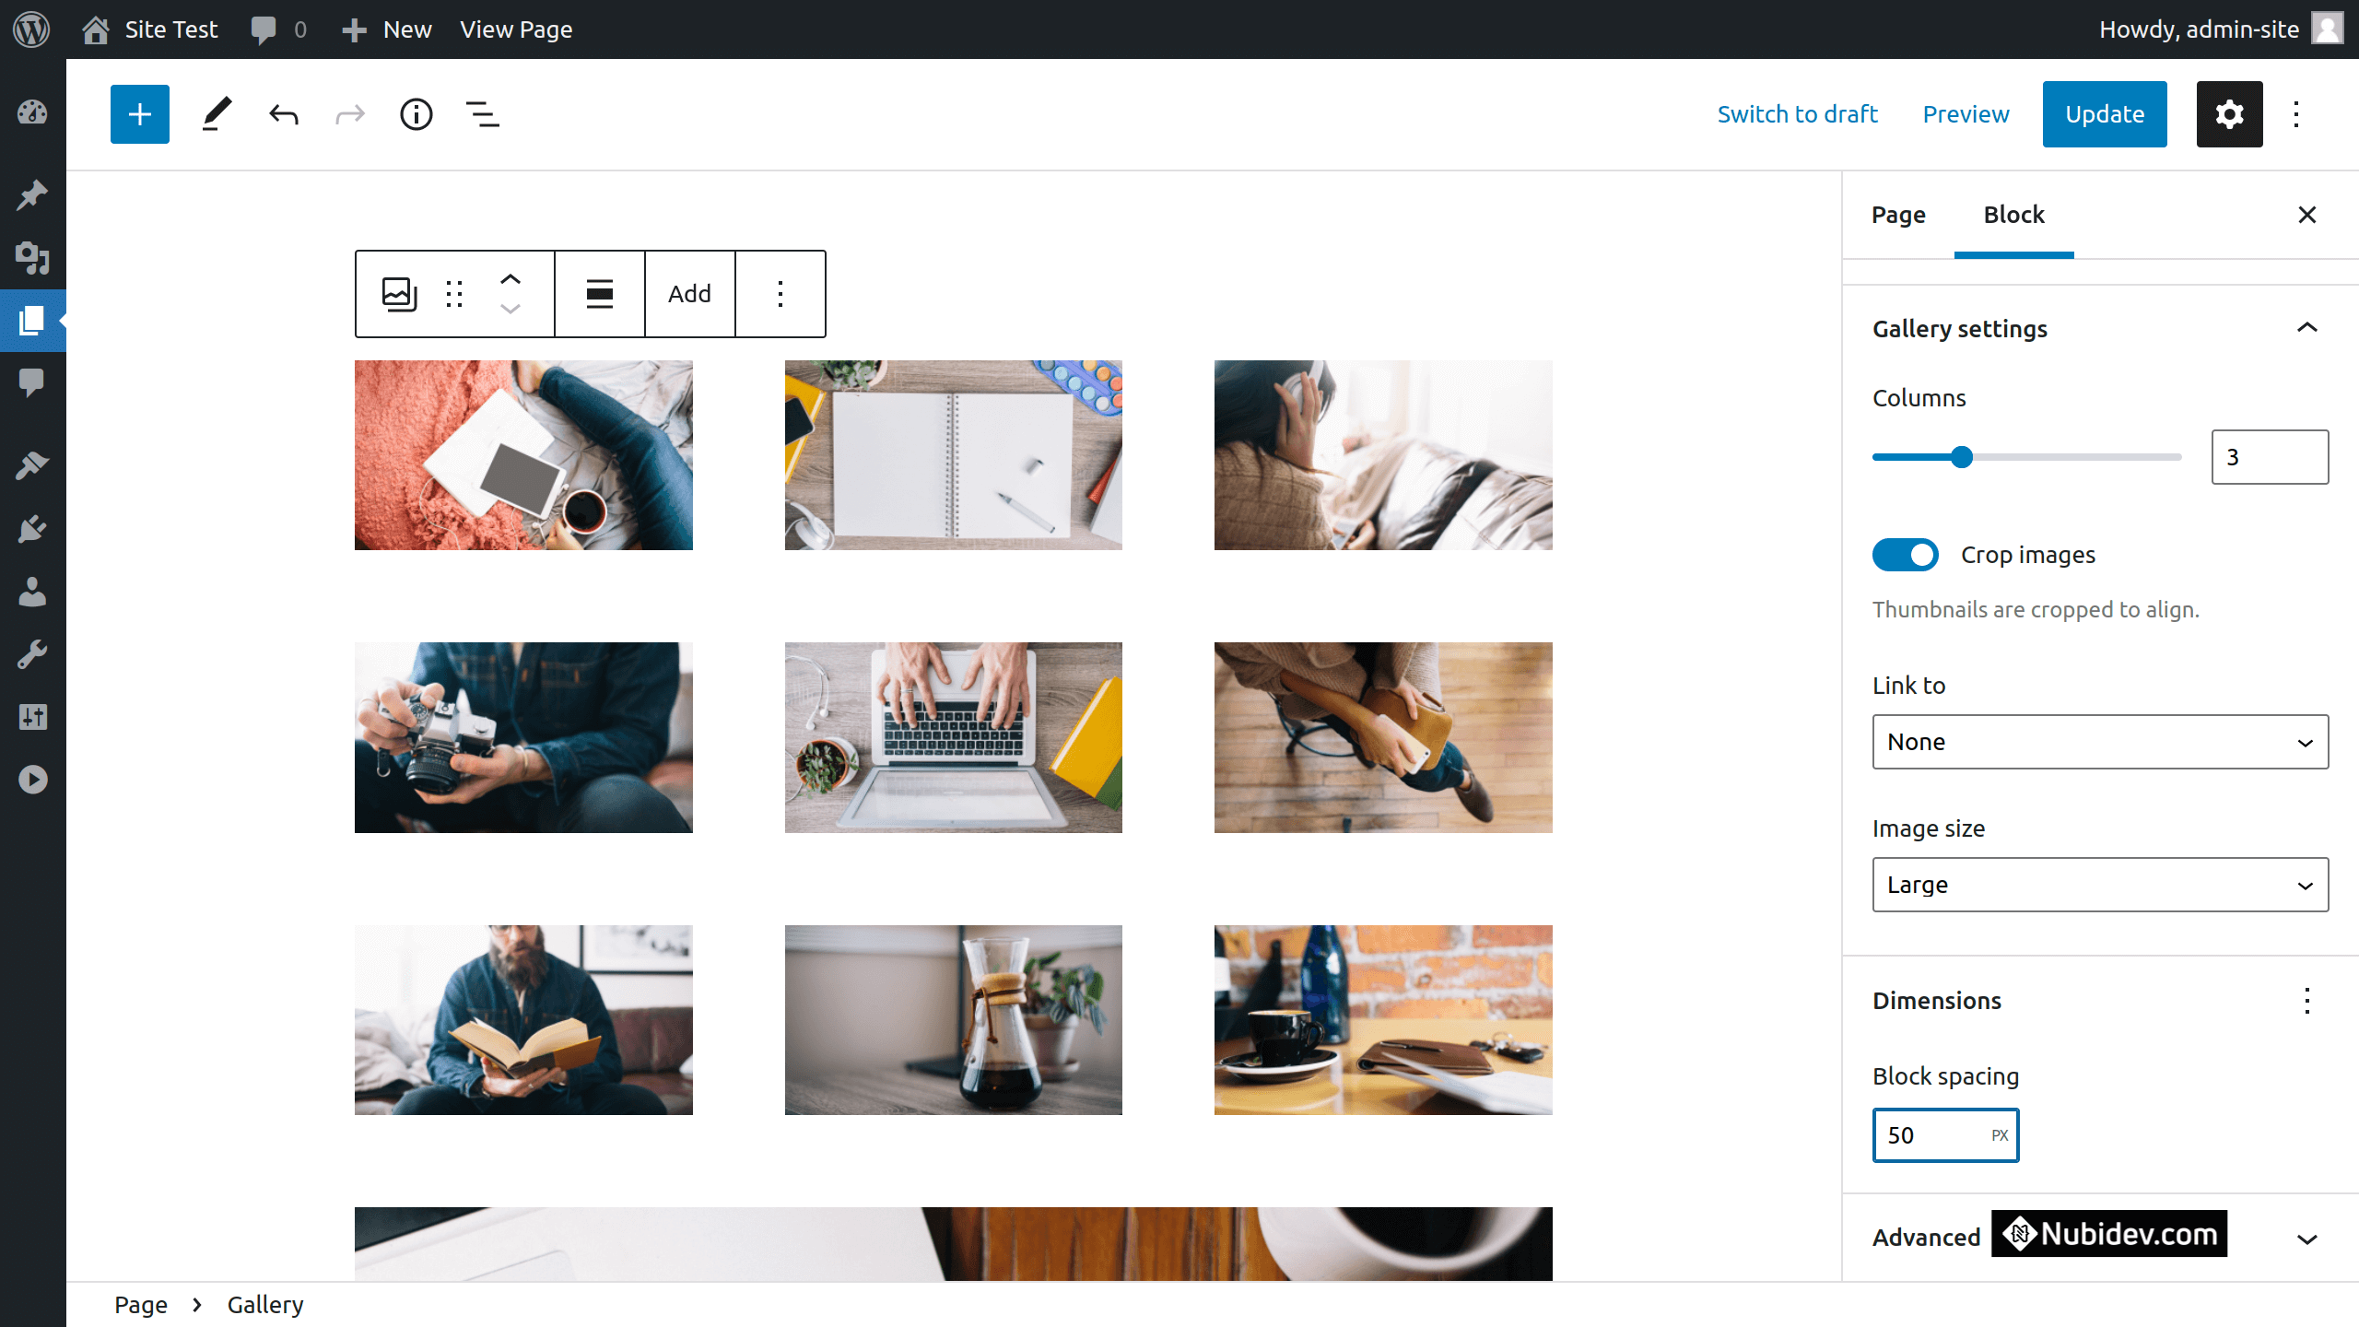Collapse the Gallery settings panel
2359x1327 pixels.
point(2306,328)
